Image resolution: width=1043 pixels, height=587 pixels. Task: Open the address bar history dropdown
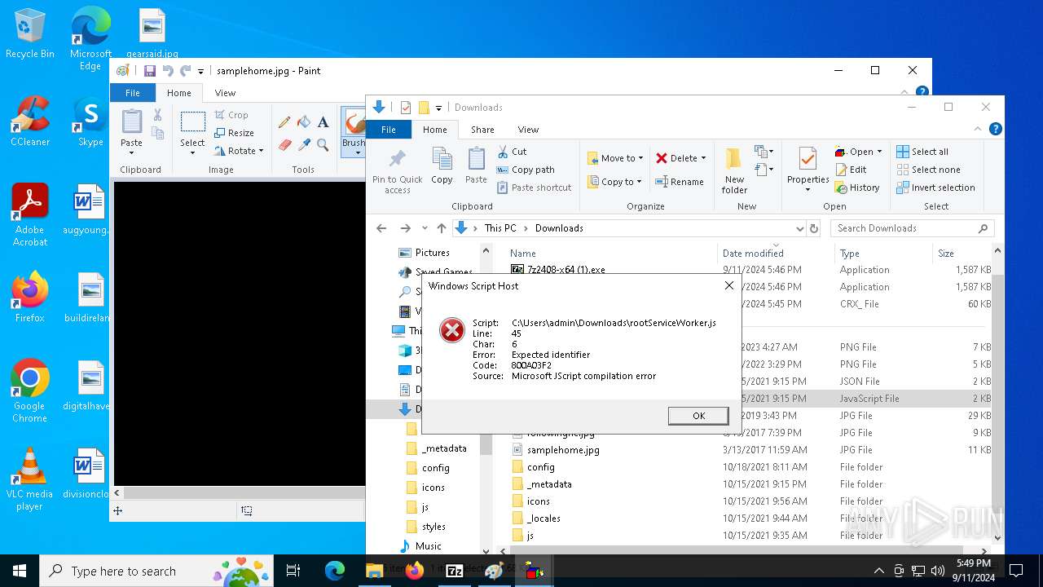(799, 228)
